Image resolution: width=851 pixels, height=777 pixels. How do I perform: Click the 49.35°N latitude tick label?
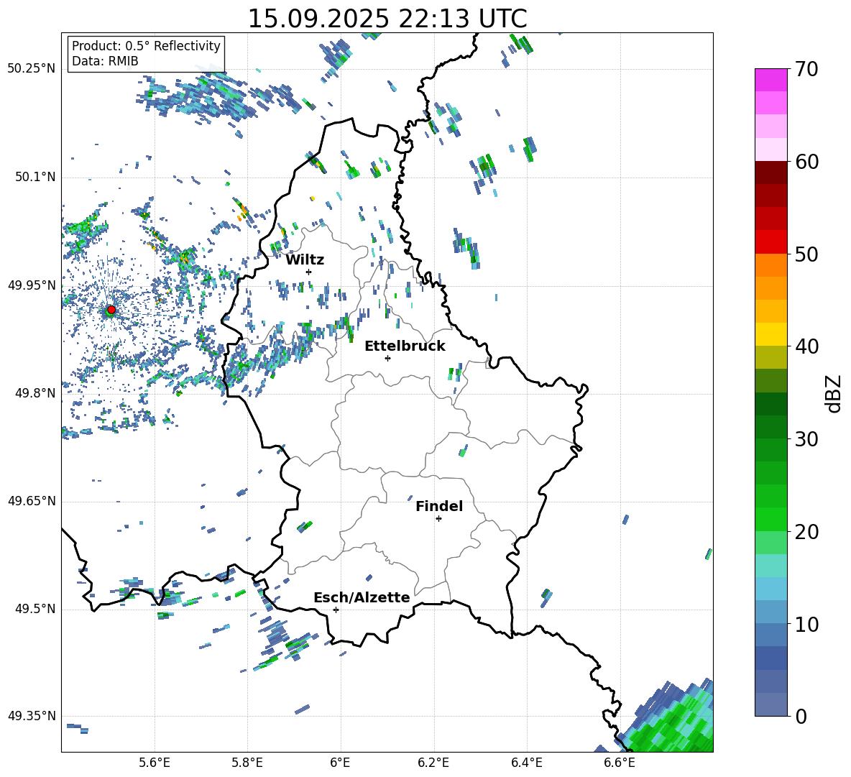(x=32, y=717)
